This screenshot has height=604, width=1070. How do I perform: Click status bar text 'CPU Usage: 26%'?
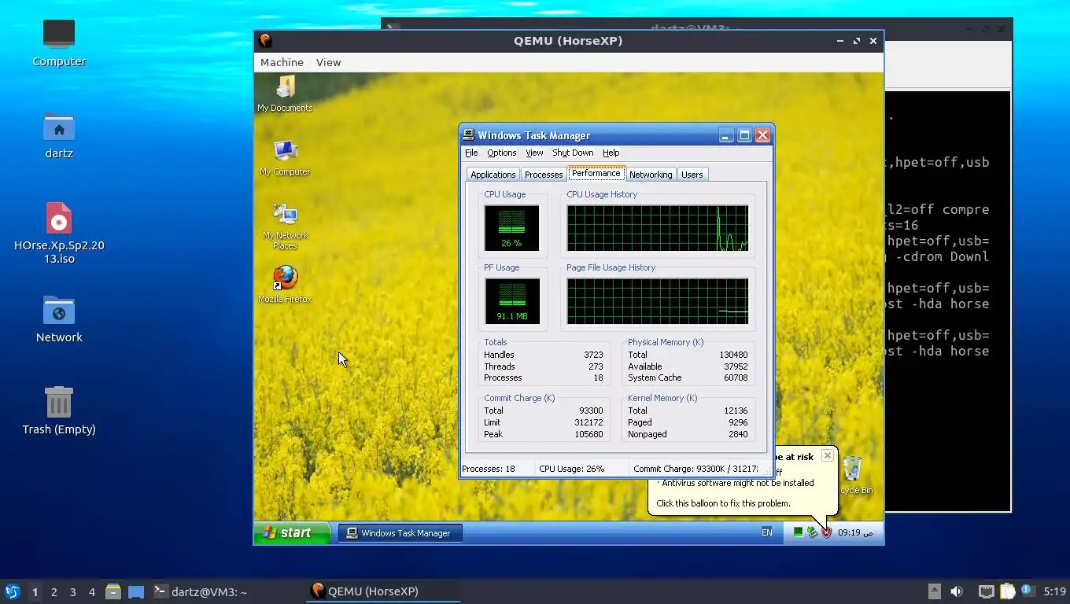click(x=571, y=469)
